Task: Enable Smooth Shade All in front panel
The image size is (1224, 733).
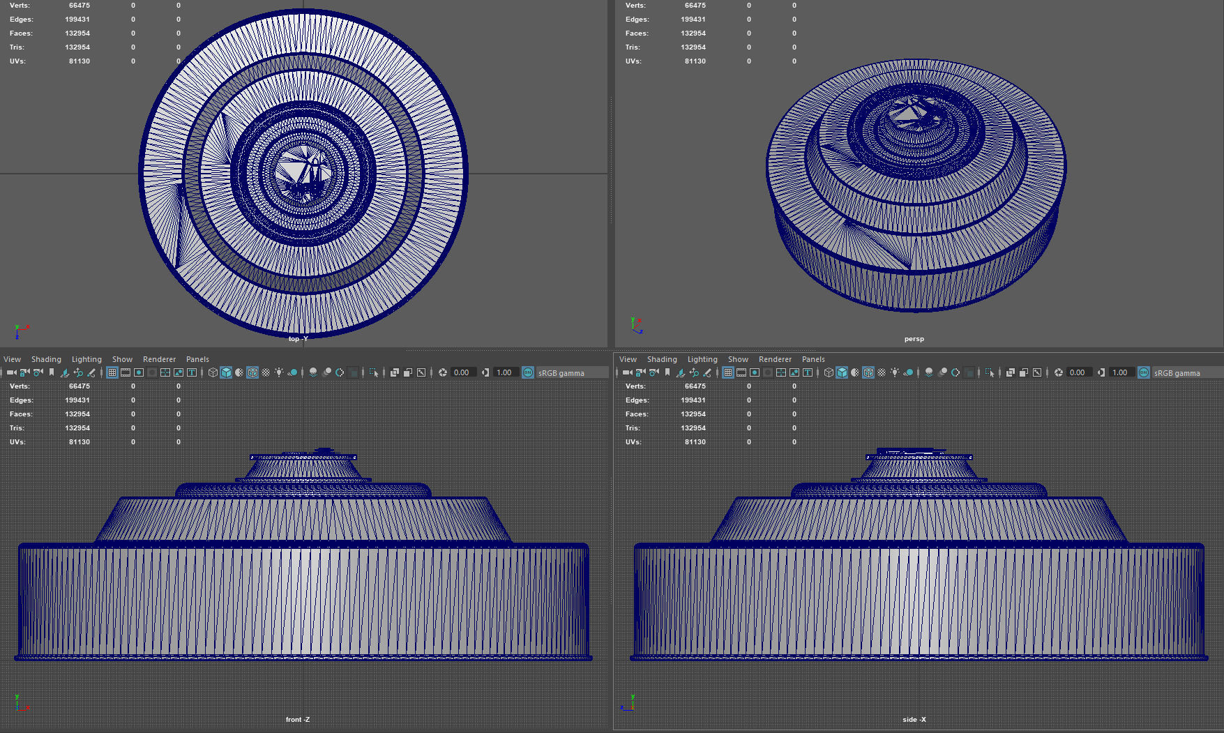Action: [x=226, y=372]
